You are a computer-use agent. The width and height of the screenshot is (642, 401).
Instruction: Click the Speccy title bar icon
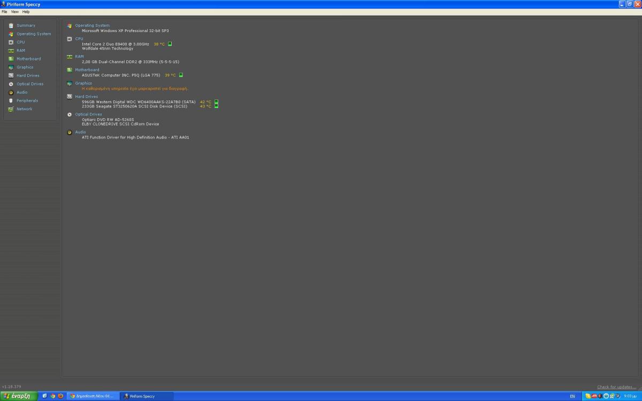tap(4, 4)
